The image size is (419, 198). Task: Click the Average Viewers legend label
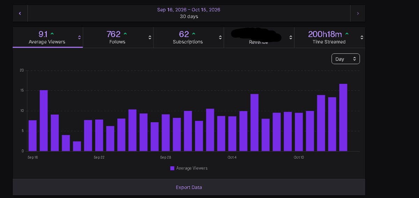[192, 168]
